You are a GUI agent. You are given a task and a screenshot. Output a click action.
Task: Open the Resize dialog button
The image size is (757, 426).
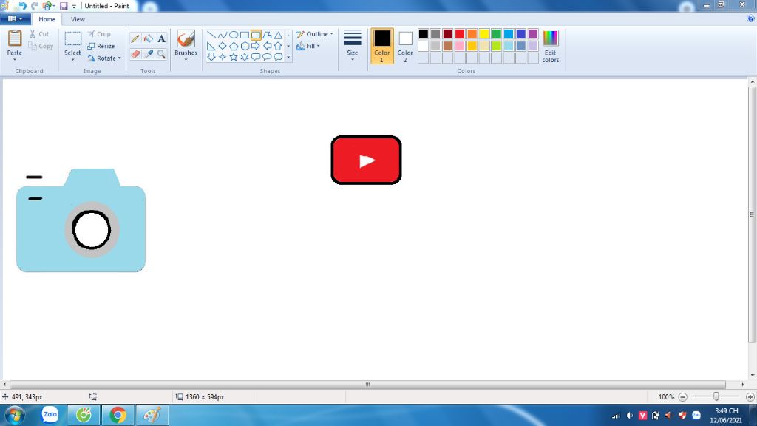[x=101, y=46]
